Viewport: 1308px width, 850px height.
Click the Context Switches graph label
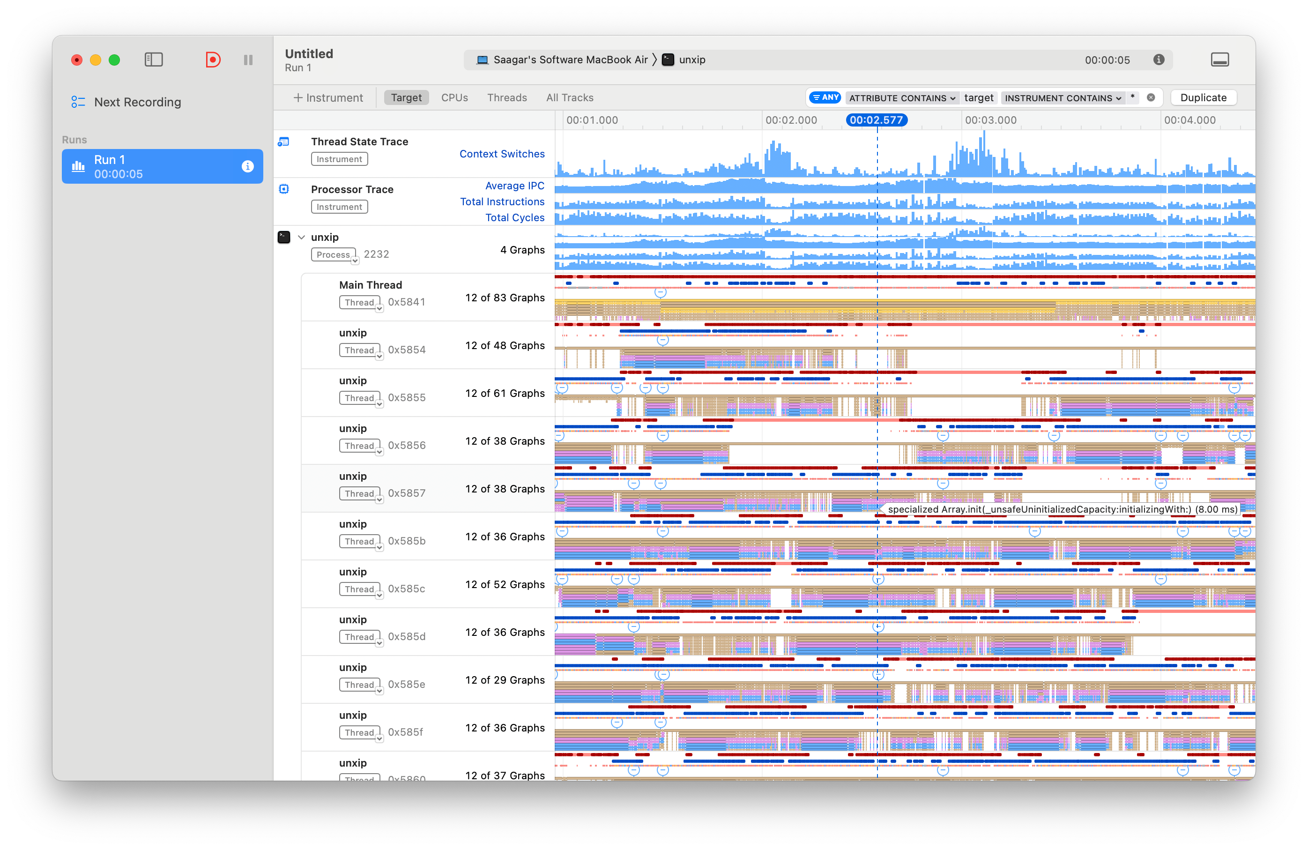point(502,154)
